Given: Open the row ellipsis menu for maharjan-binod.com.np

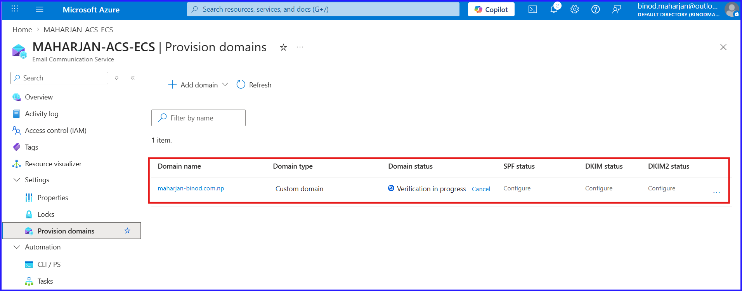Looking at the screenshot, I should (x=716, y=192).
